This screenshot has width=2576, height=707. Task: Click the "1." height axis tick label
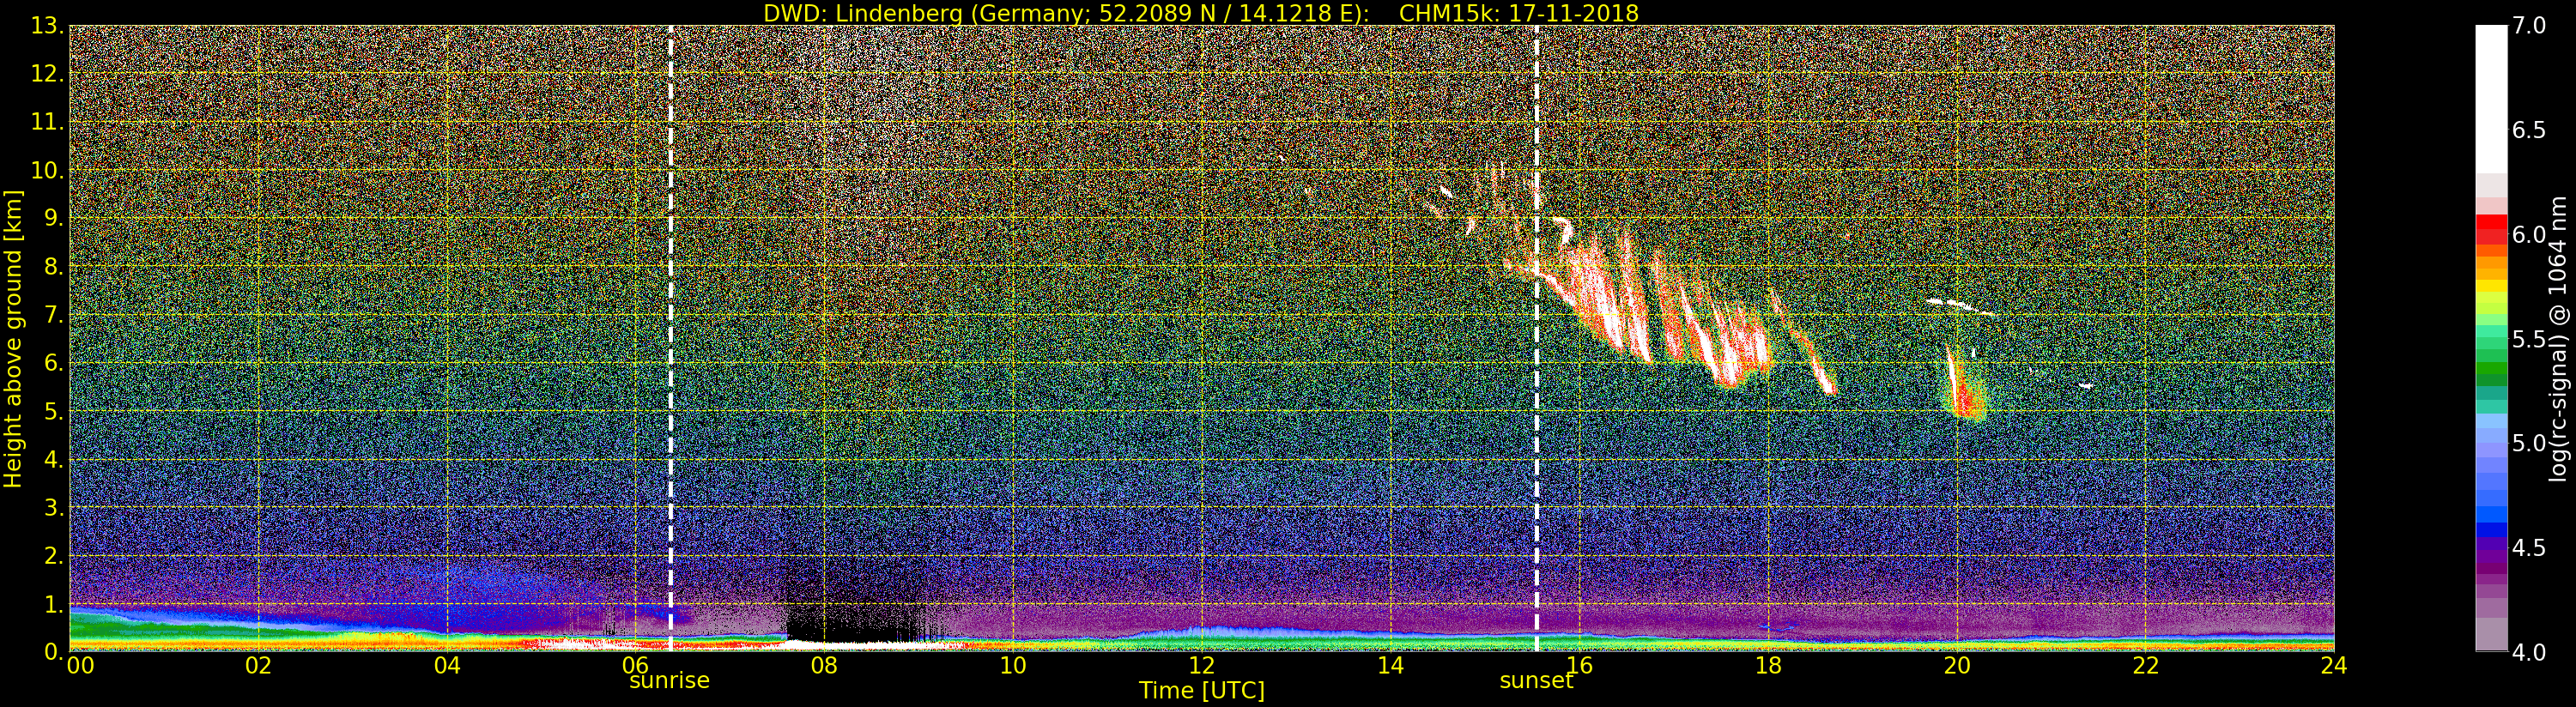tap(53, 603)
